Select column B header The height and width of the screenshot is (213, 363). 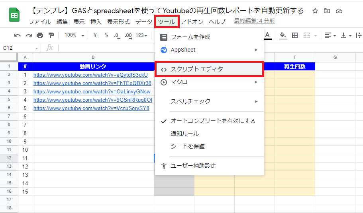coord(93,58)
